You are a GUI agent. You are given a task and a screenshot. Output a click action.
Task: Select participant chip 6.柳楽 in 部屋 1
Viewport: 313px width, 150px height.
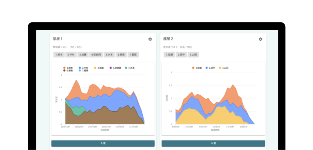click(x=121, y=55)
